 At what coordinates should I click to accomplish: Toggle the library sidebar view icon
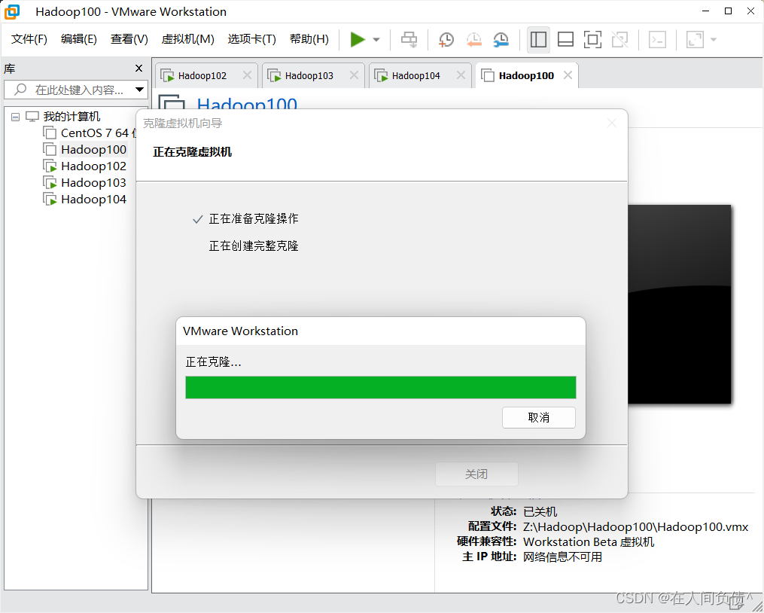point(538,39)
